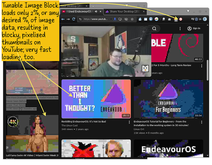212x165 pixels.
Task: Open 'The Most Dramatic Federer' title in back window
Action: tap(32, 99)
